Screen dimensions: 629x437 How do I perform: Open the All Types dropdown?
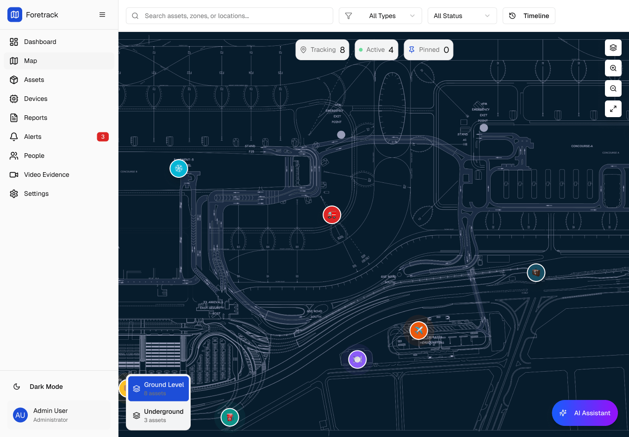click(380, 16)
